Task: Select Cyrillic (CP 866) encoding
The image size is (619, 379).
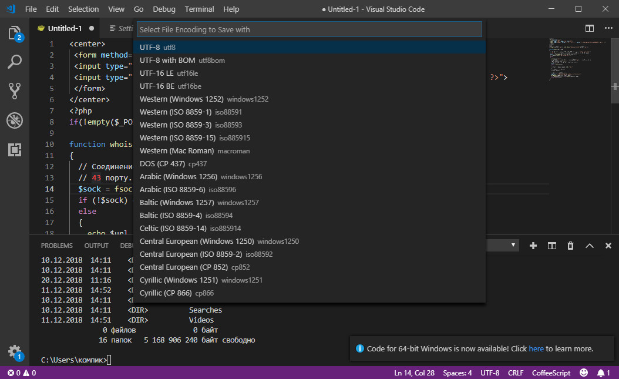Action: pos(309,293)
